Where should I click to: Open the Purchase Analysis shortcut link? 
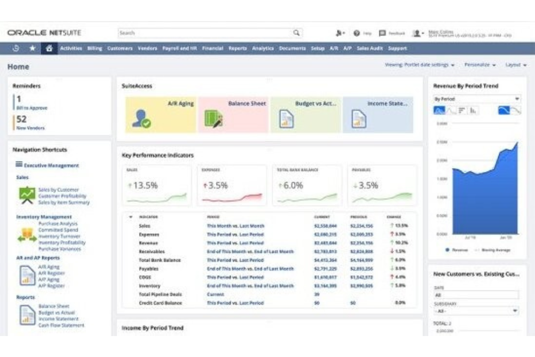[58, 224]
